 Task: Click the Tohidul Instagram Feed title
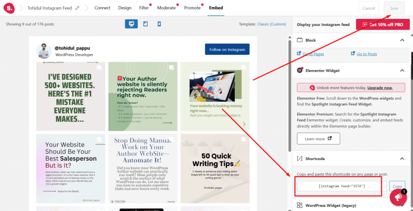tap(50, 8)
